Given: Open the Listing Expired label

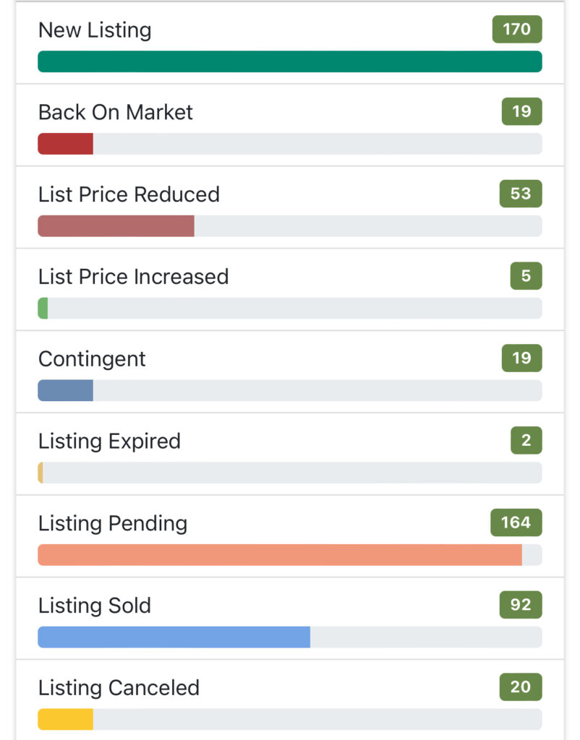Looking at the screenshot, I should [x=110, y=442].
